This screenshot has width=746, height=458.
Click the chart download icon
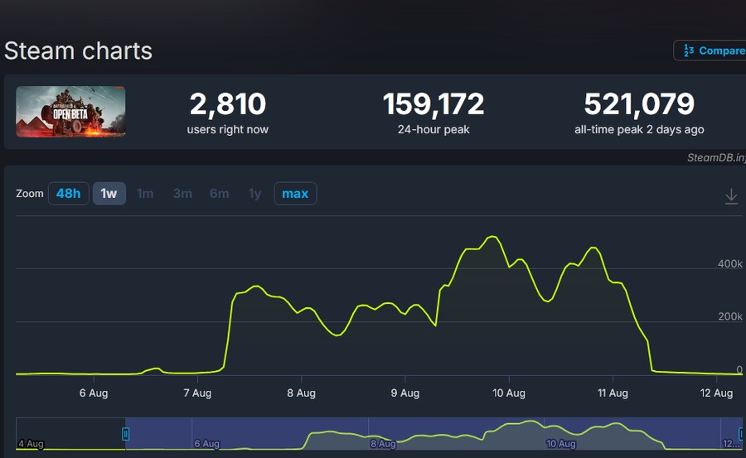(x=731, y=196)
